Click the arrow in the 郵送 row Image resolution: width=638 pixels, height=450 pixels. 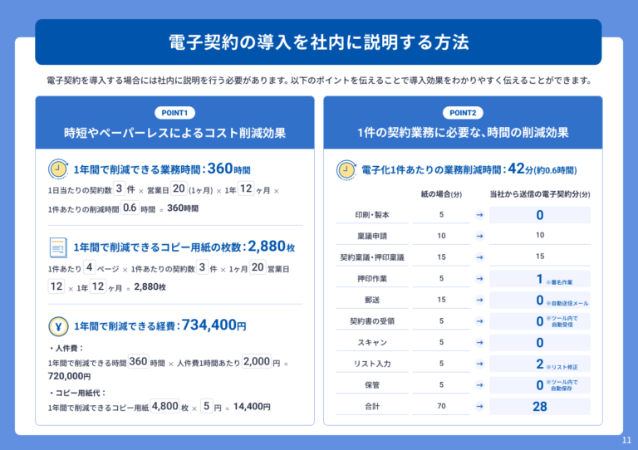(x=479, y=300)
